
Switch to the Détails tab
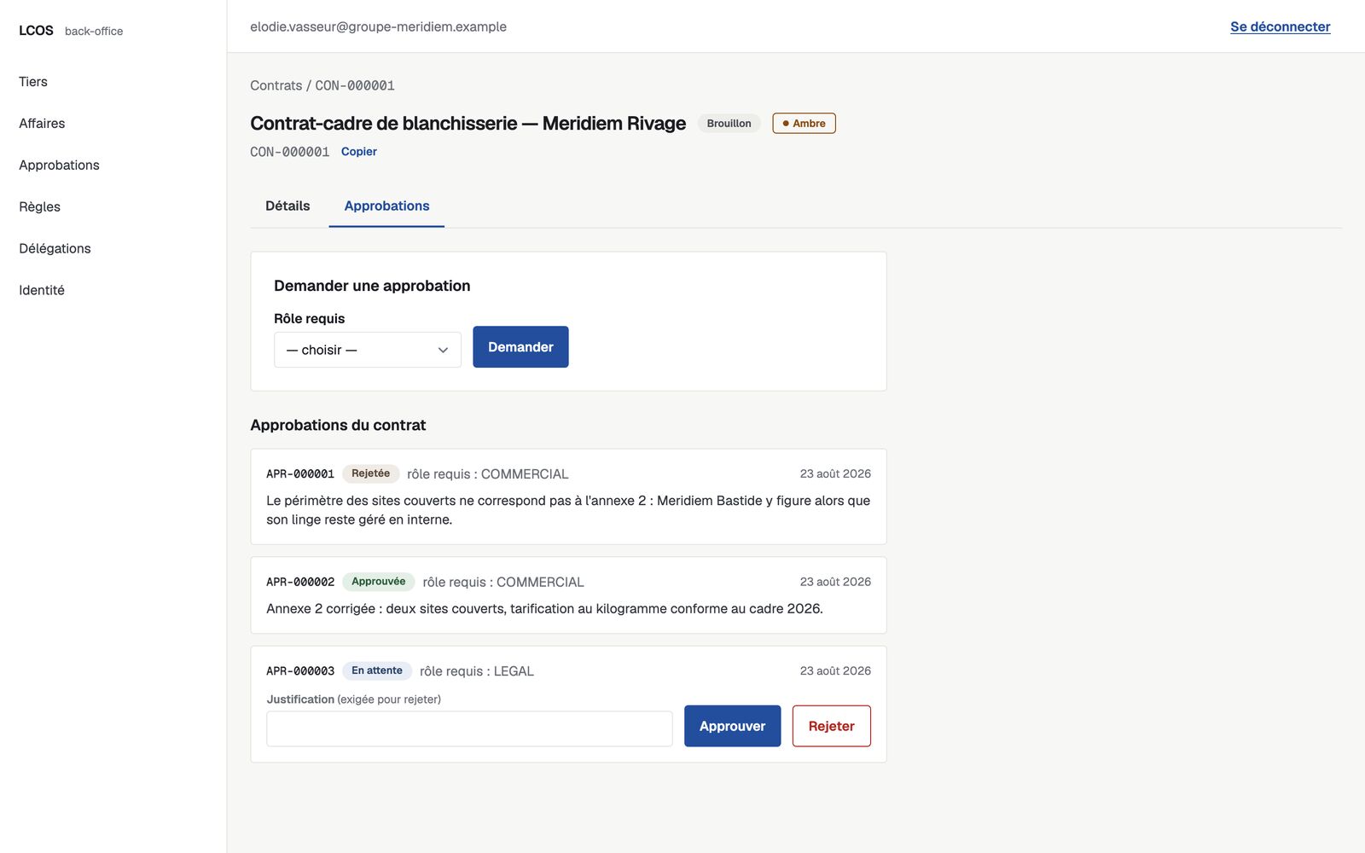[x=288, y=206]
